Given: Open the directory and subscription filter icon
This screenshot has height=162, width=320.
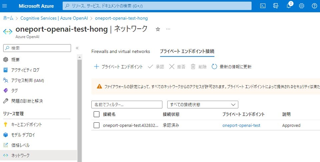Looking at the screenshot, I should 276,6.
